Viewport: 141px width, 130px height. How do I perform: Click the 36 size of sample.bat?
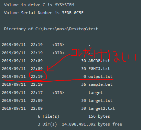coord(84,84)
